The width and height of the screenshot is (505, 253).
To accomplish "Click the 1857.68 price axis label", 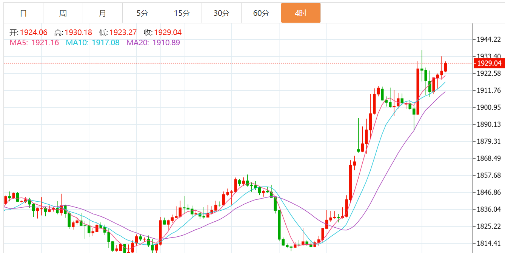I will click(489, 175).
